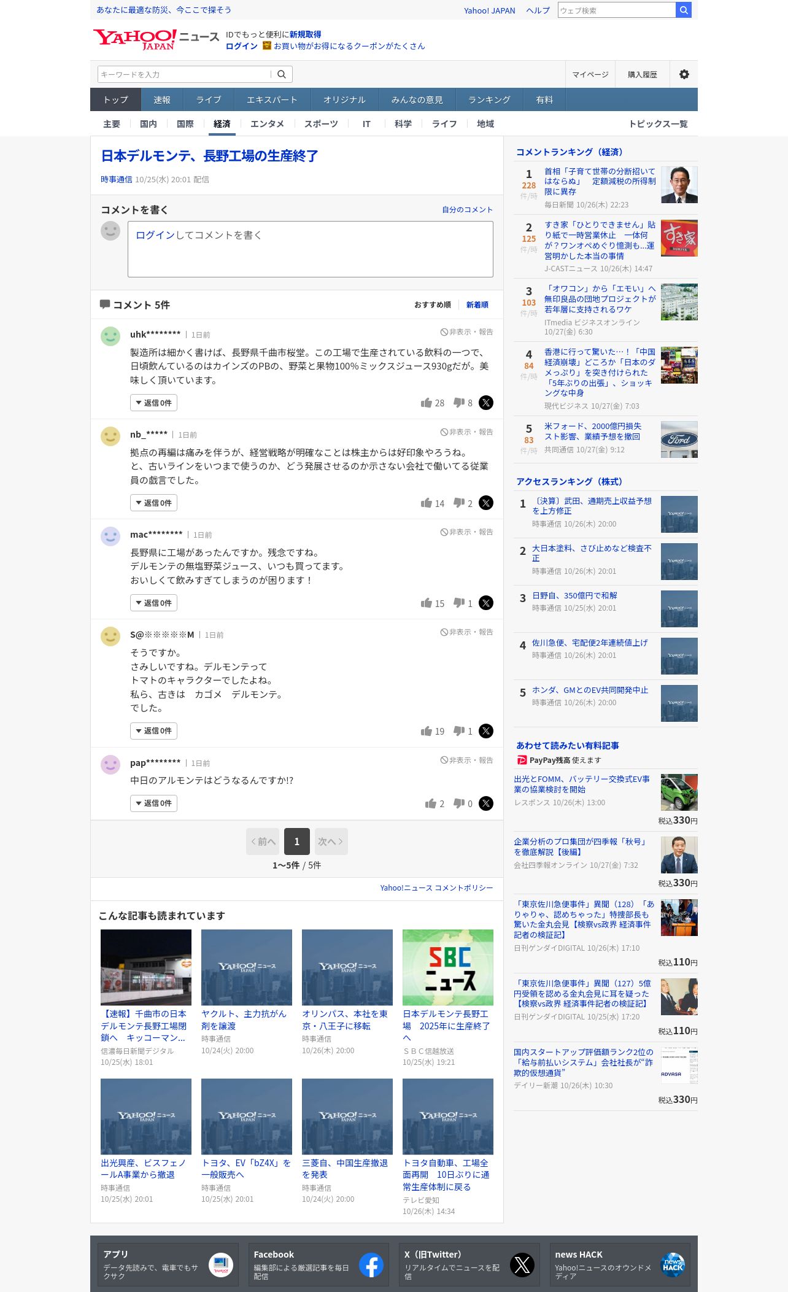
Task: Go to the 次へ next page button
Action: (x=331, y=841)
